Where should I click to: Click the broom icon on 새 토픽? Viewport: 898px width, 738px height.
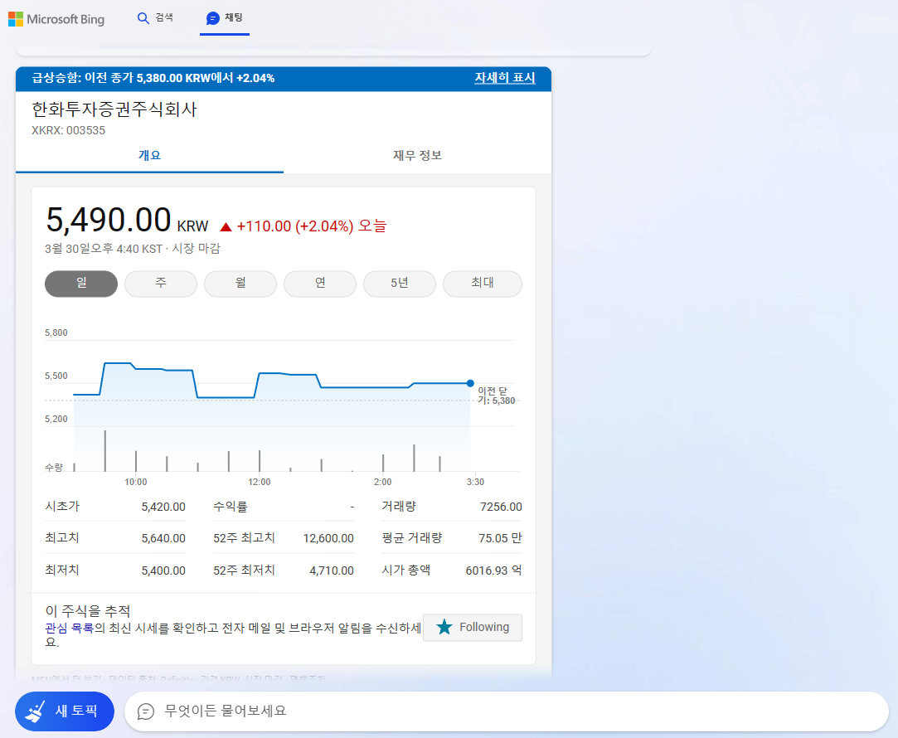coord(36,711)
